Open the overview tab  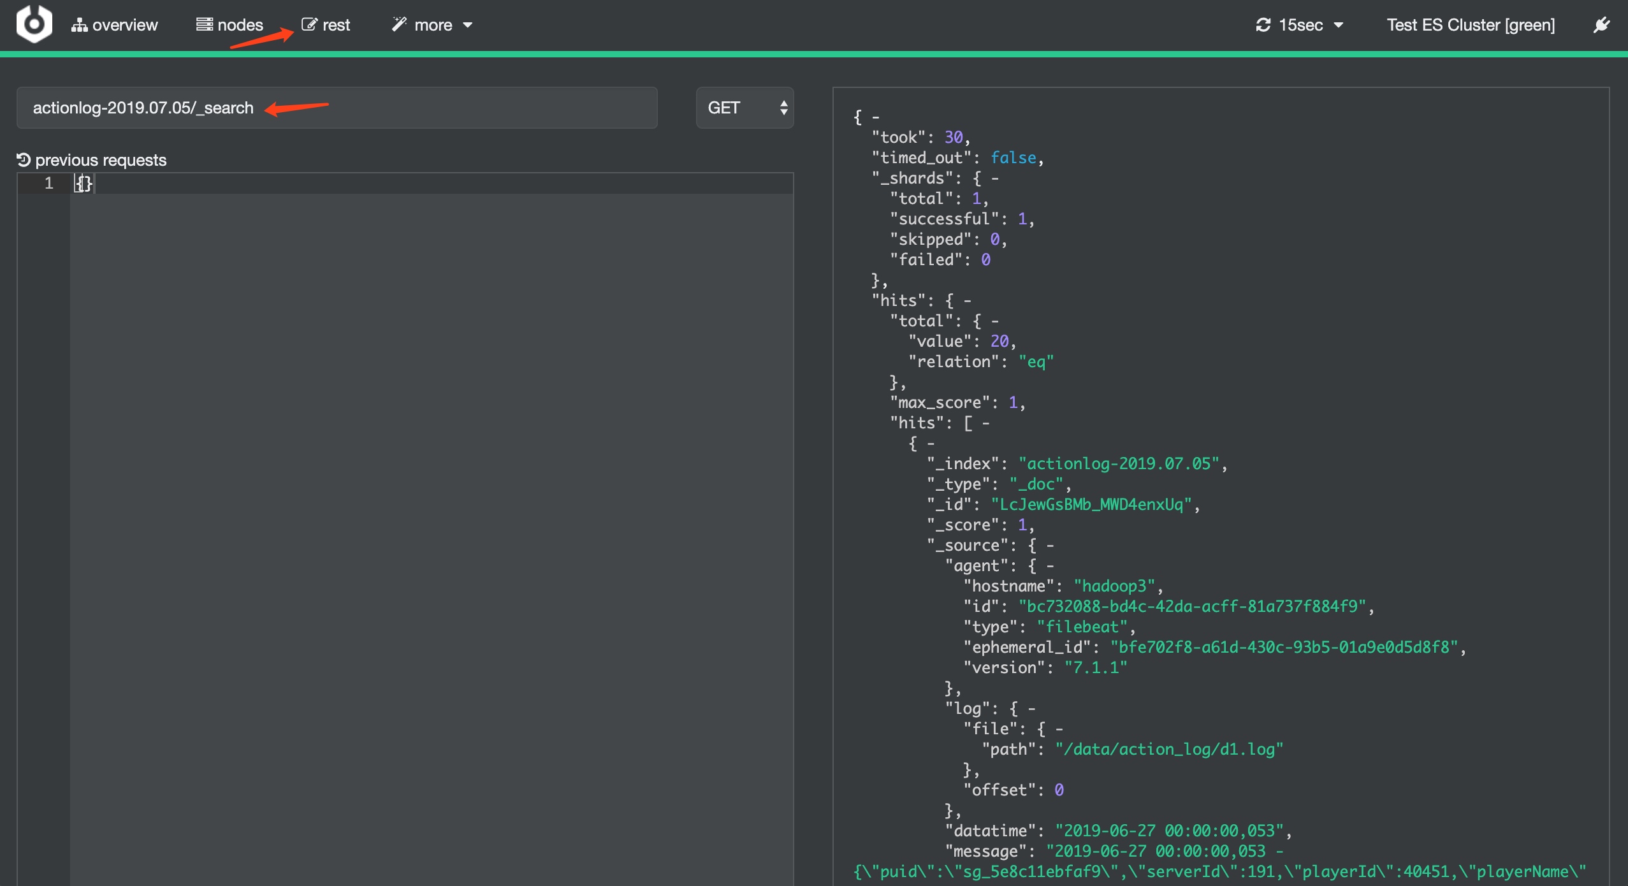tap(115, 25)
